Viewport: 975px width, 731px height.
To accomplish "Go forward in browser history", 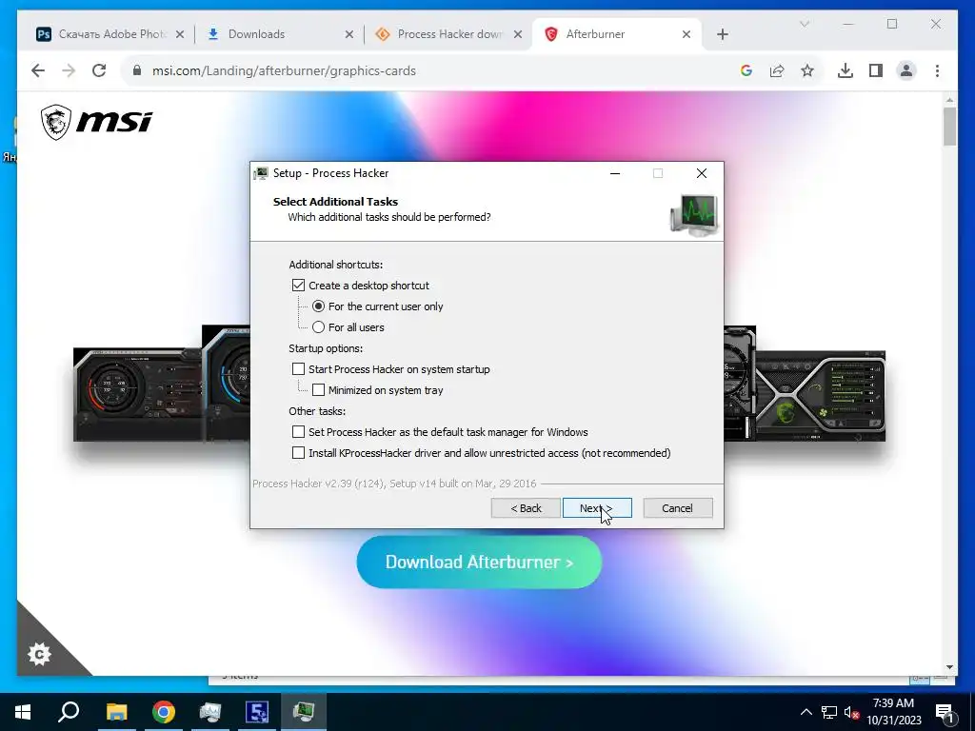I will coord(69,70).
